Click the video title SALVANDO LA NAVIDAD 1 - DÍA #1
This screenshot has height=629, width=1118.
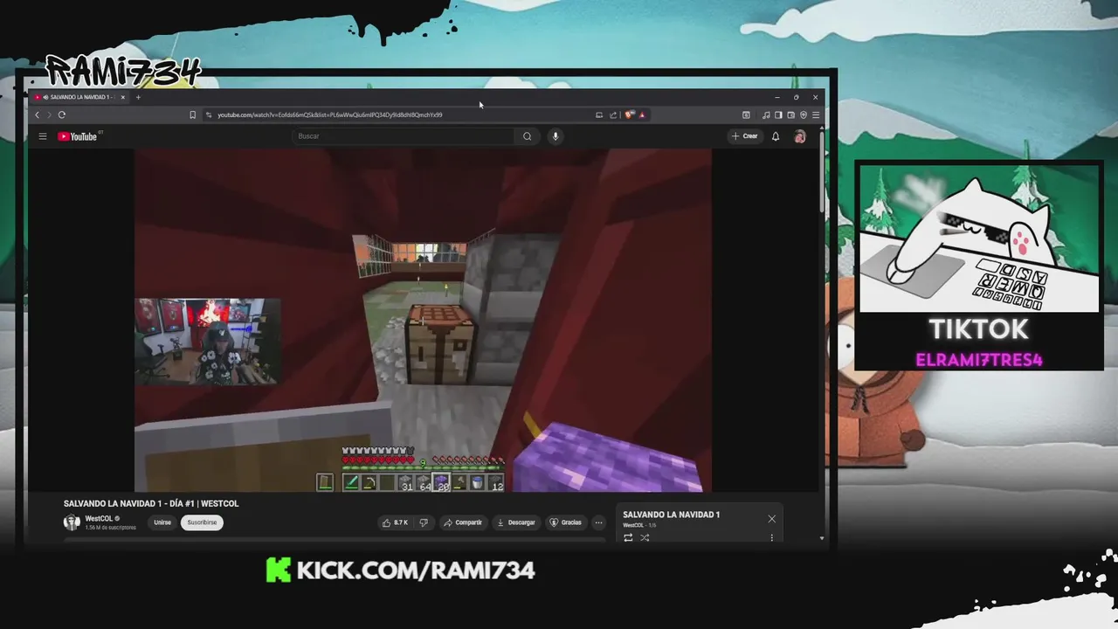(151, 503)
